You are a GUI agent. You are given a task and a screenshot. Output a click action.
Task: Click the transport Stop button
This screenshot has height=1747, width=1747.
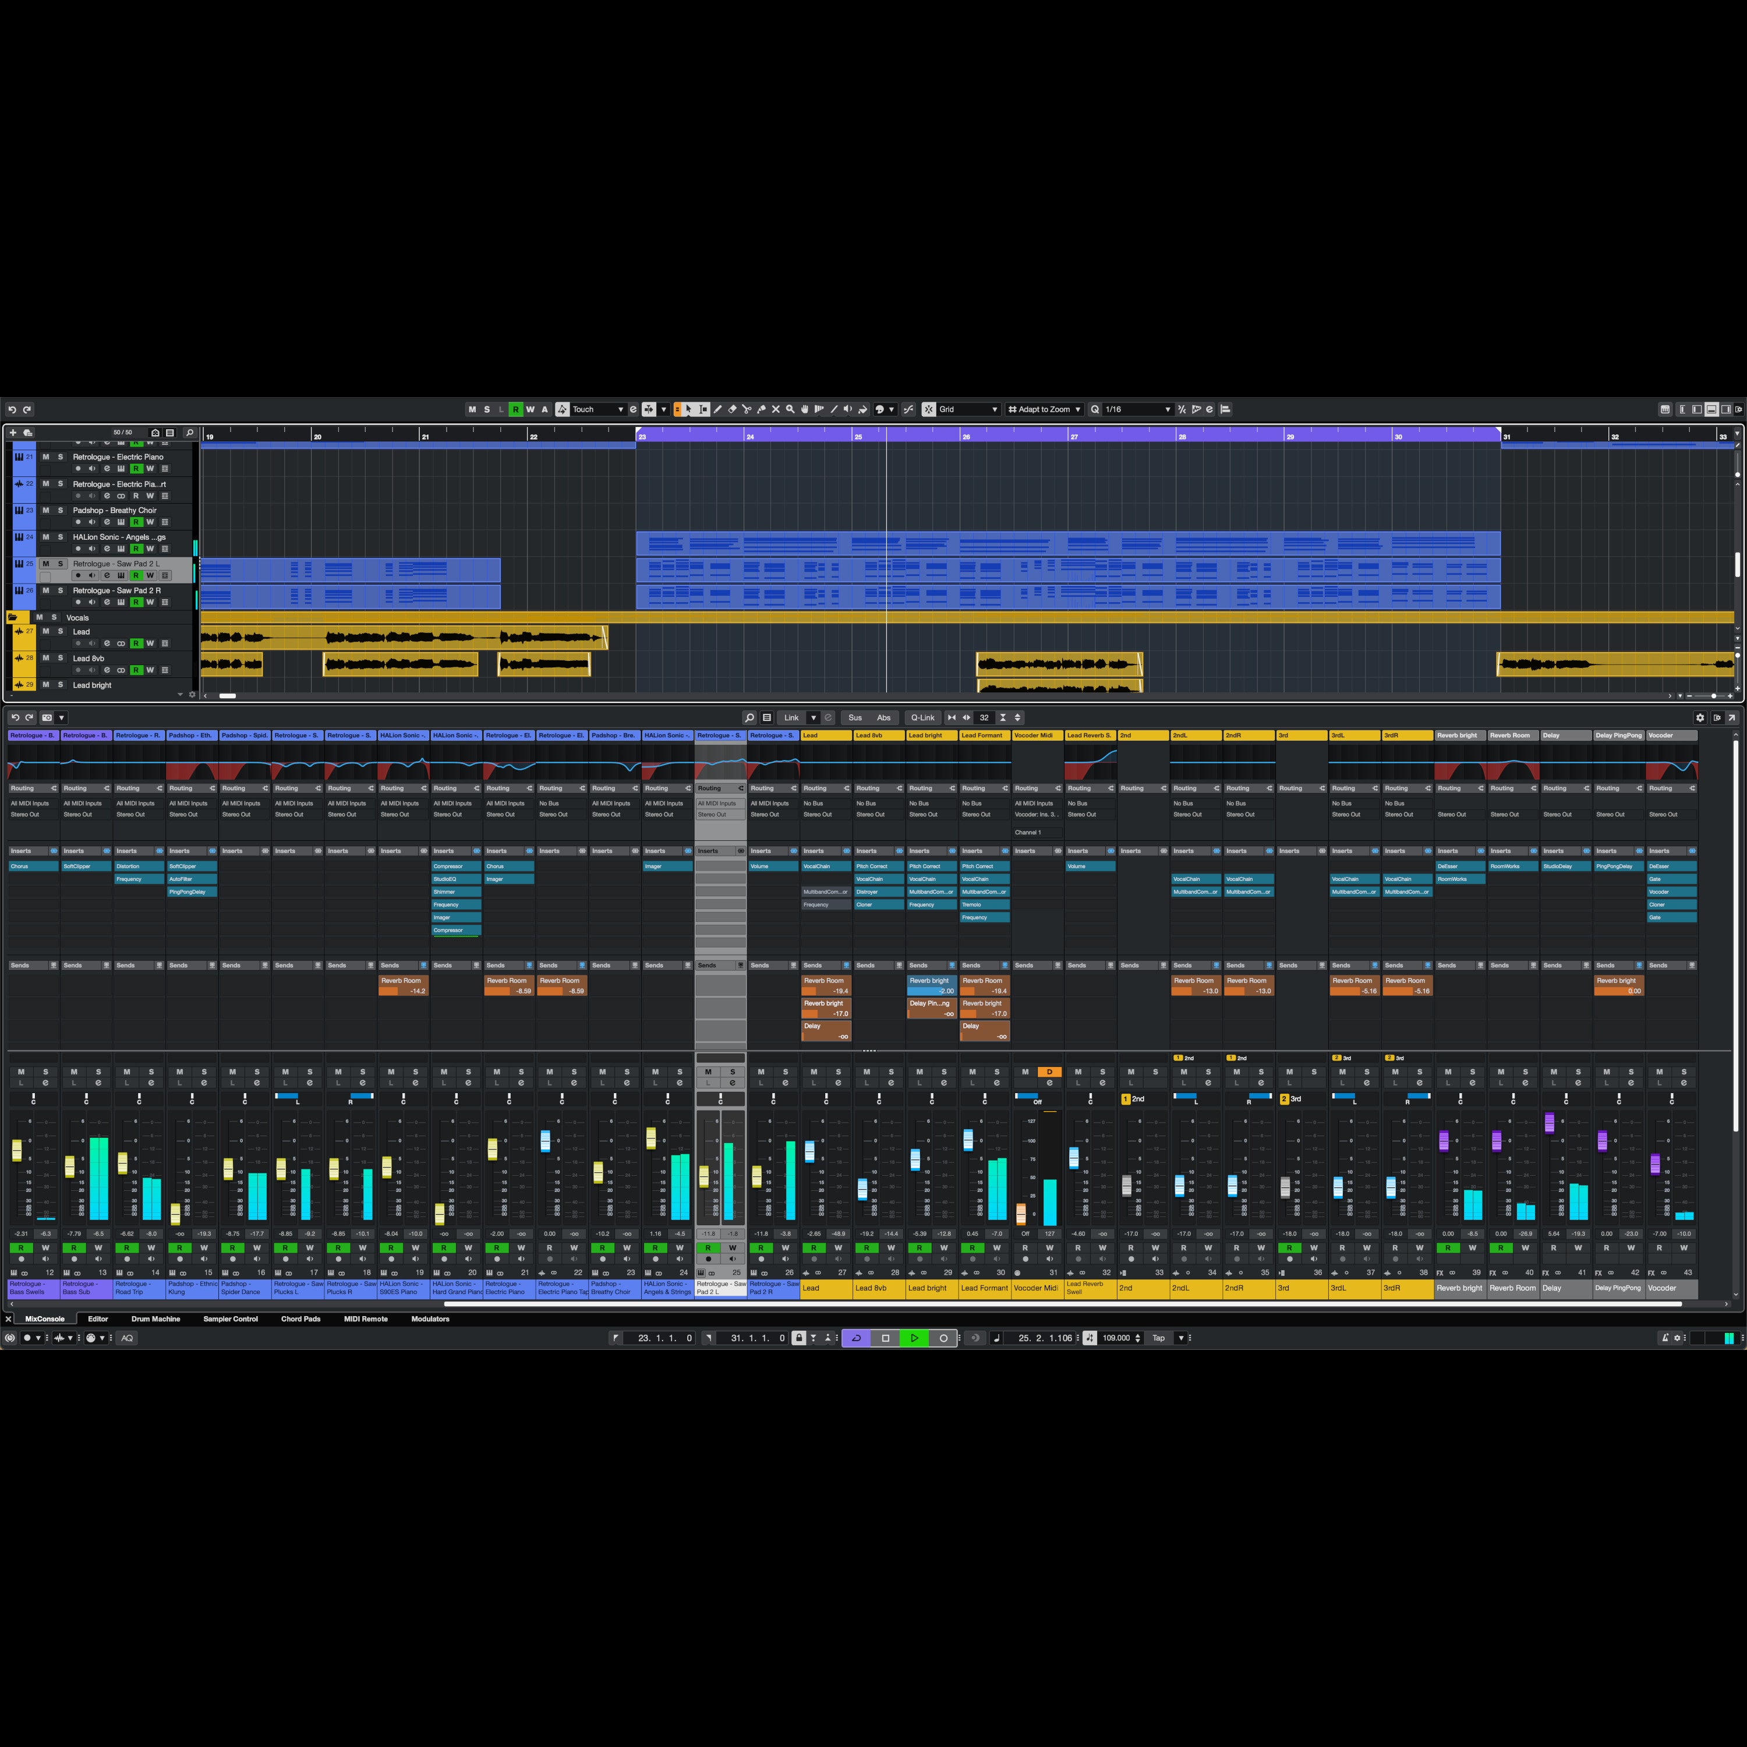click(885, 1338)
